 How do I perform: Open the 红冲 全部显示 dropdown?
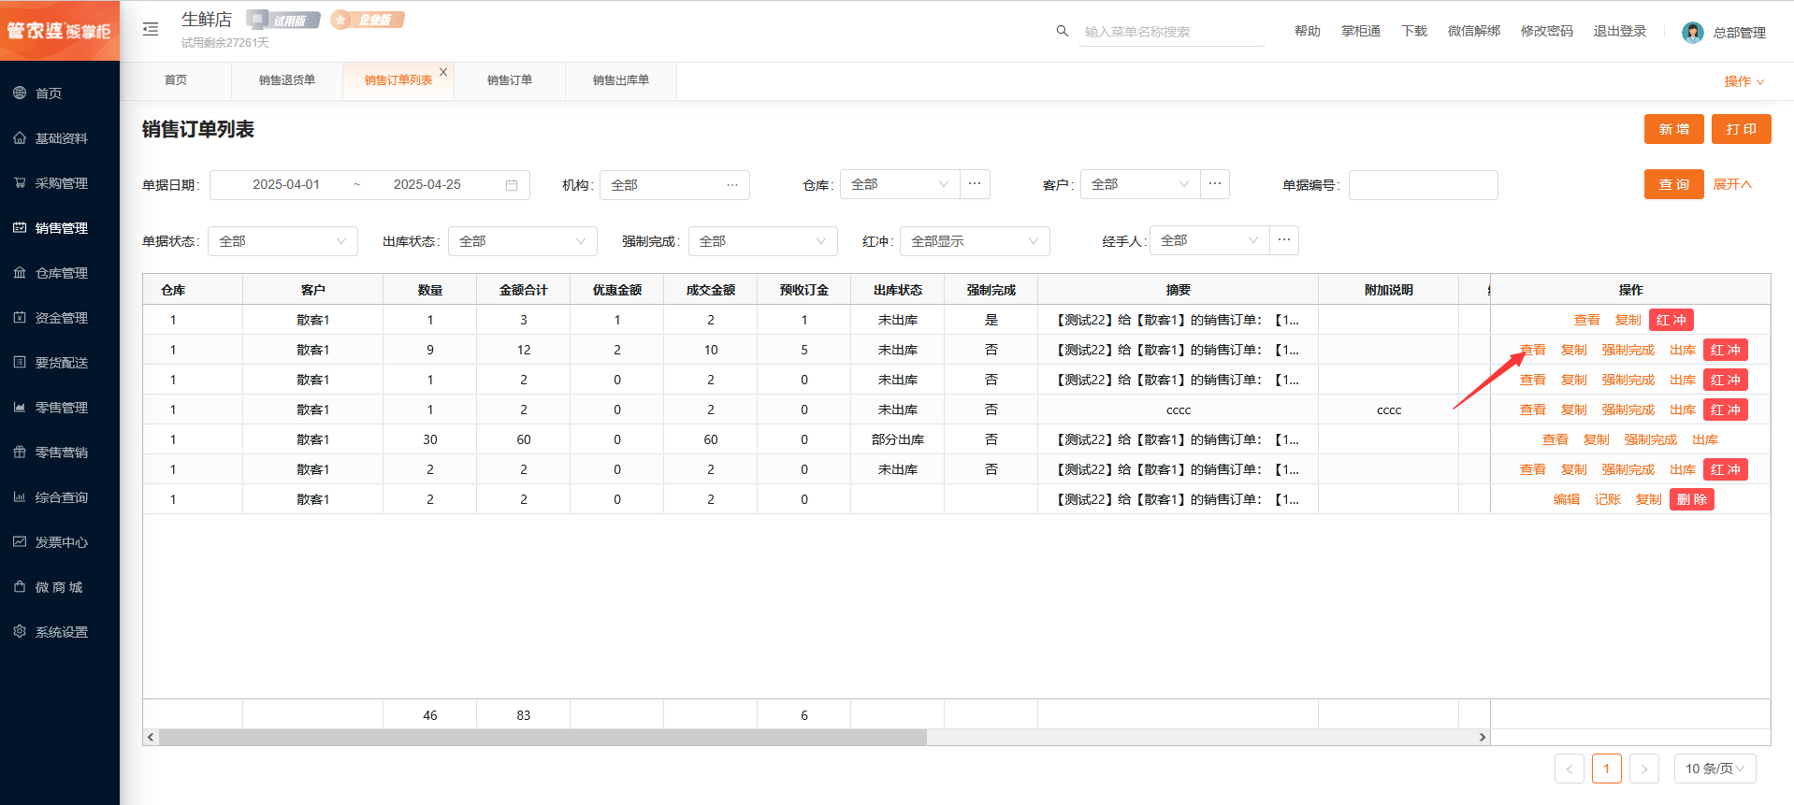coord(974,241)
